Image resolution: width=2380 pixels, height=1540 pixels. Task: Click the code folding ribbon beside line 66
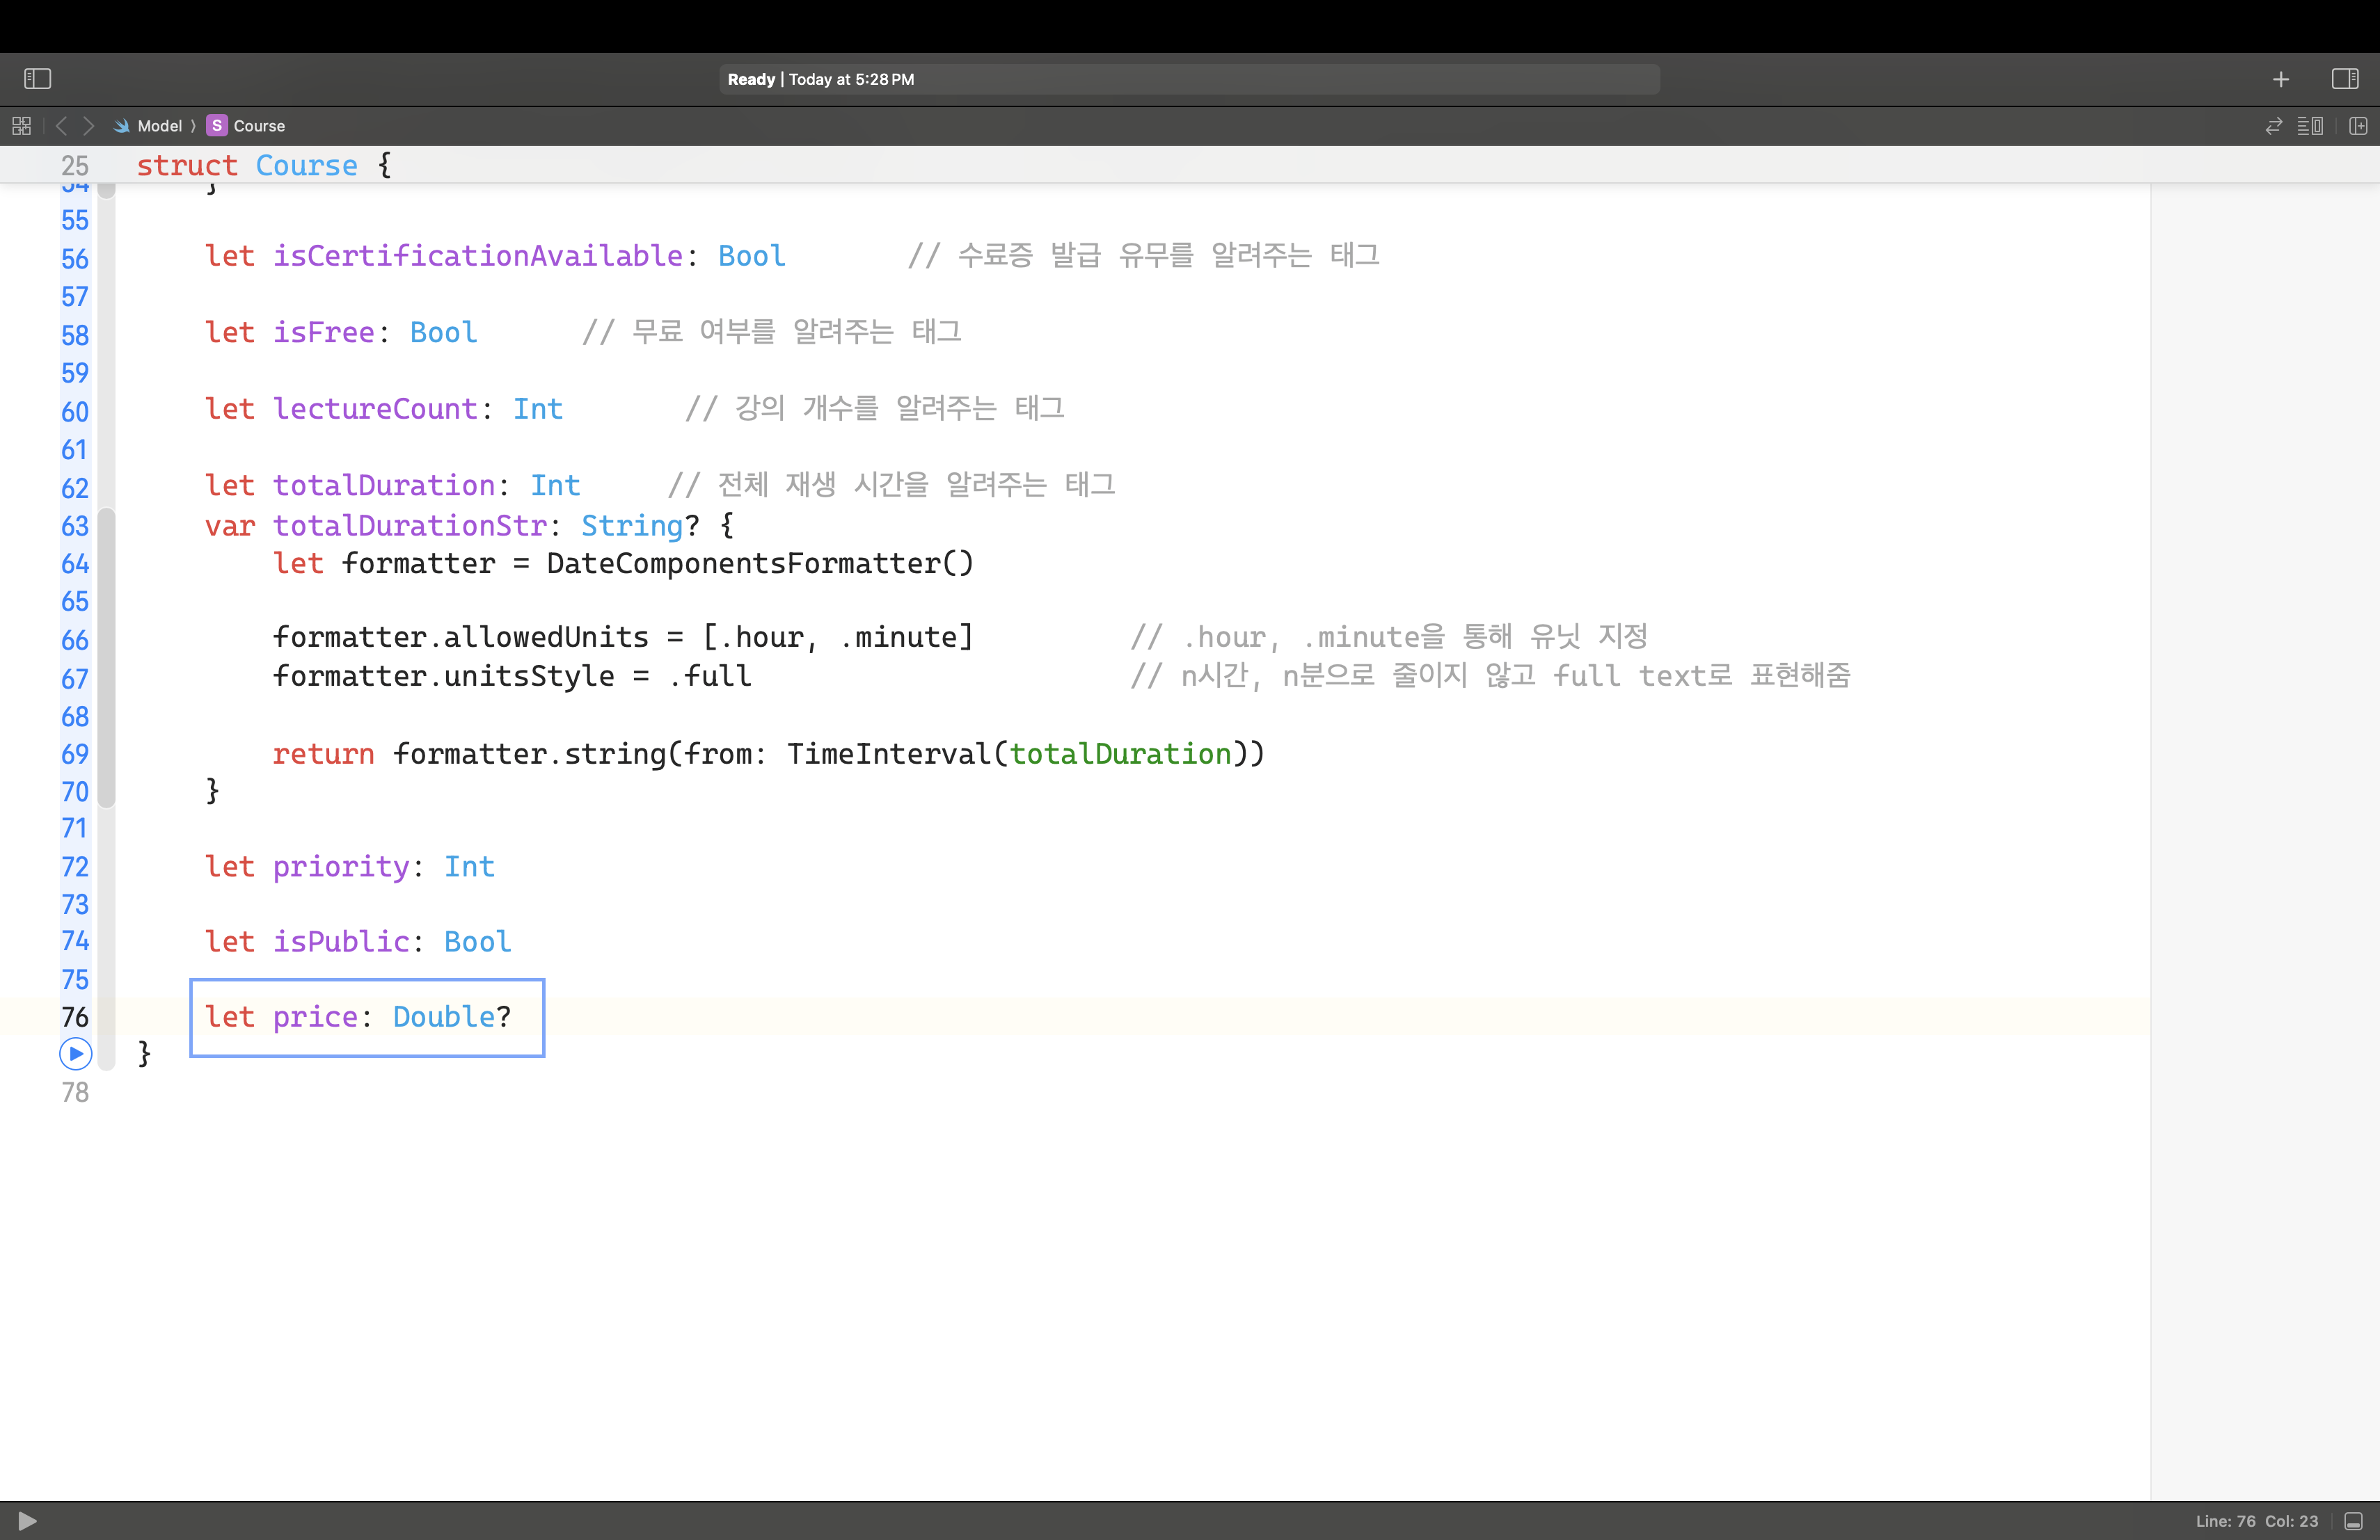click(x=106, y=640)
